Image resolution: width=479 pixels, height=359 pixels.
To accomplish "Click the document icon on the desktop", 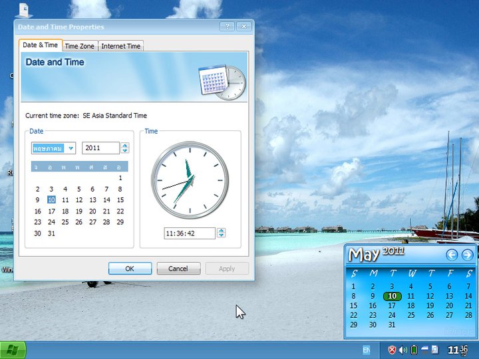I will click(x=24, y=10).
